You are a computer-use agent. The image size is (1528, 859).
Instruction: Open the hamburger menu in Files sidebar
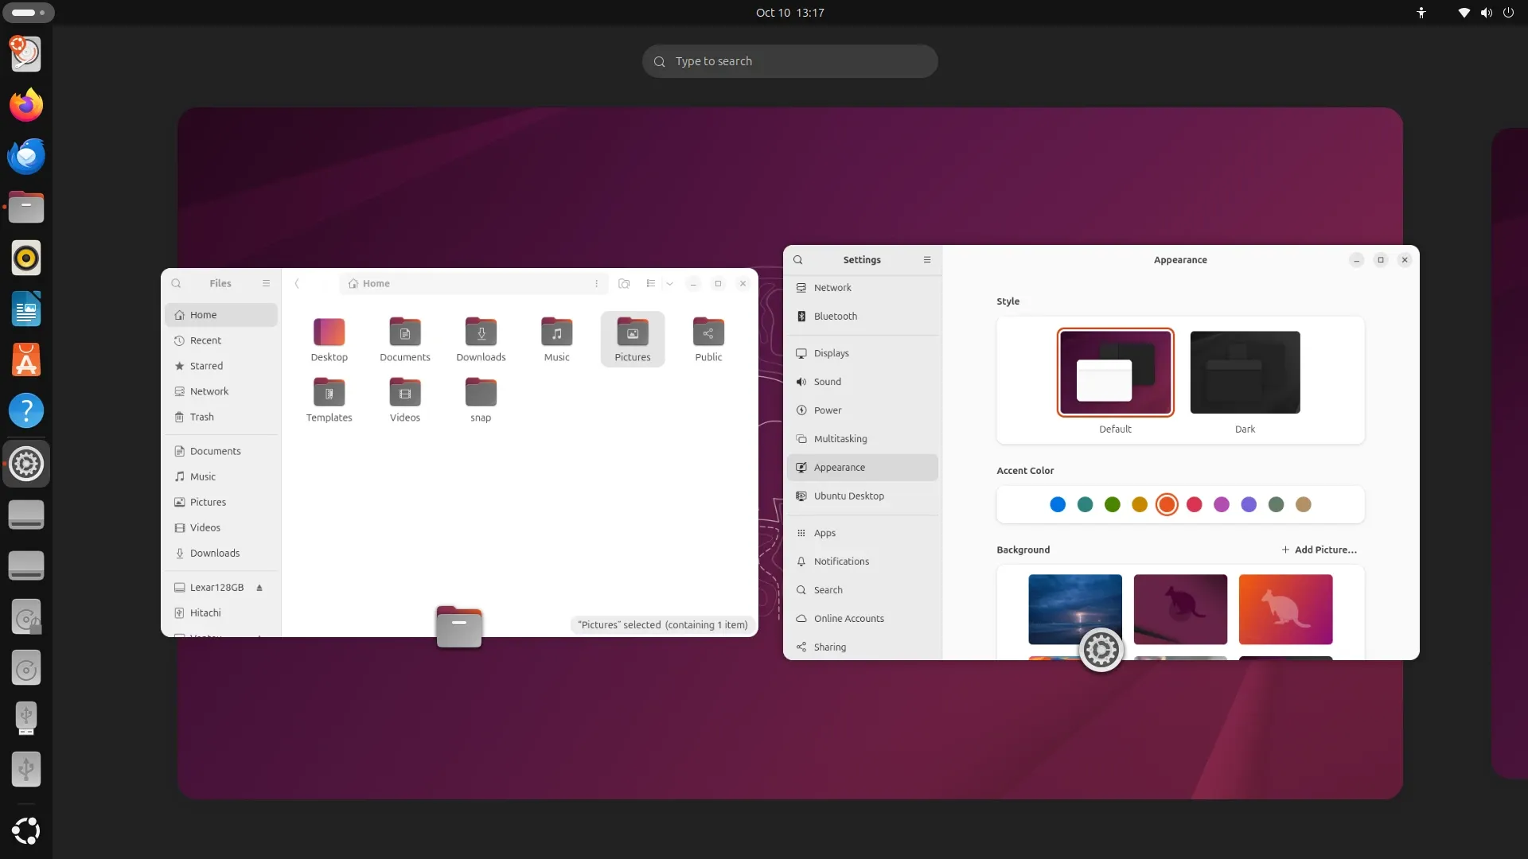click(266, 283)
